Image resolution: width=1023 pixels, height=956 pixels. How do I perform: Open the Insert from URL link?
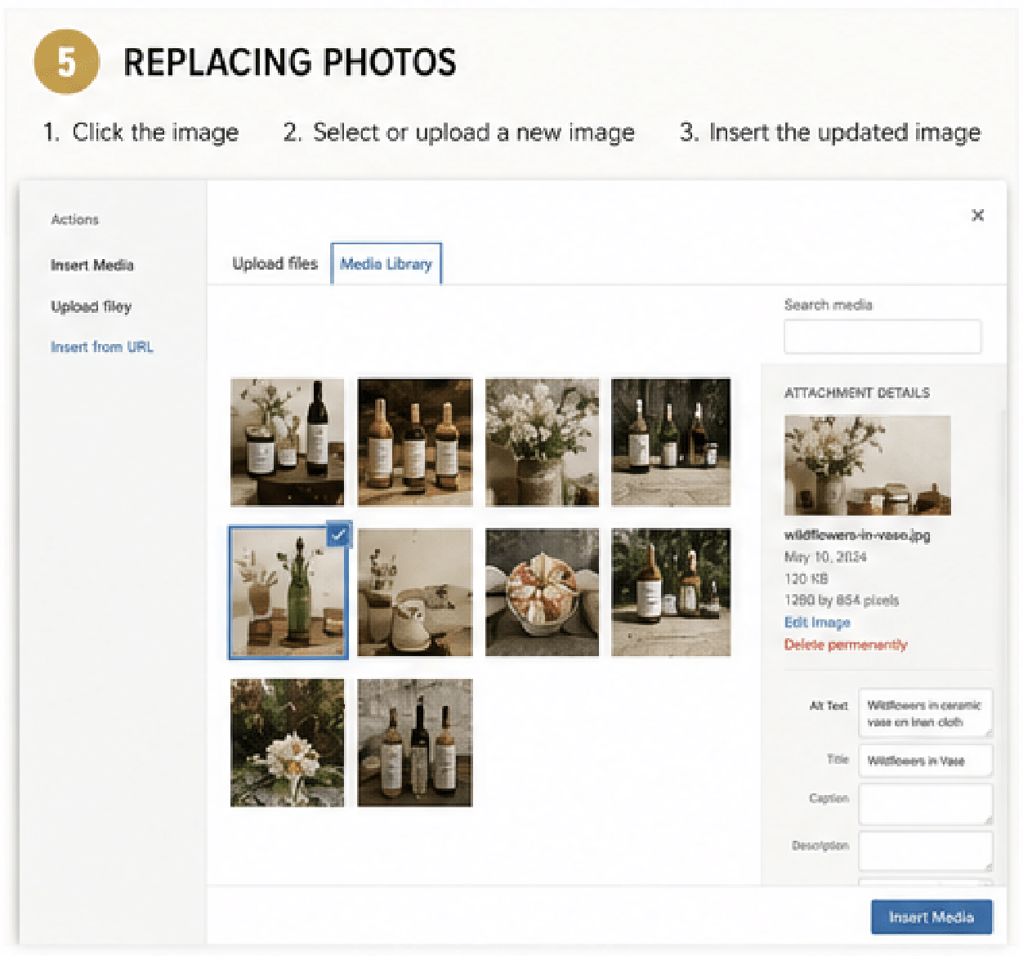coord(102,346)
